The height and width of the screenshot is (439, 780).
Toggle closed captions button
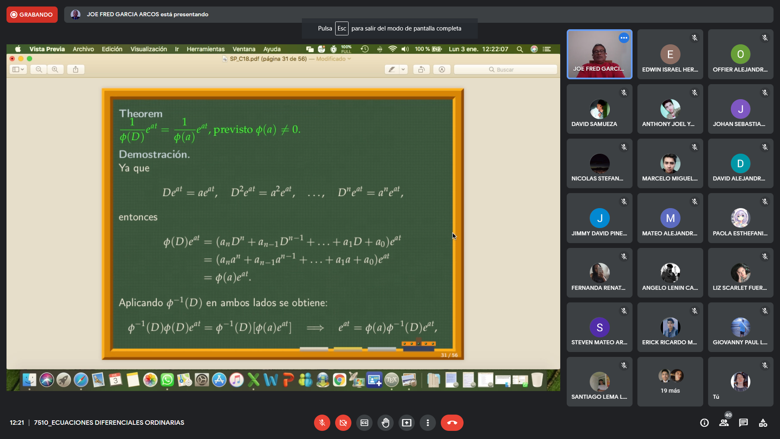[x=364, y=423]
